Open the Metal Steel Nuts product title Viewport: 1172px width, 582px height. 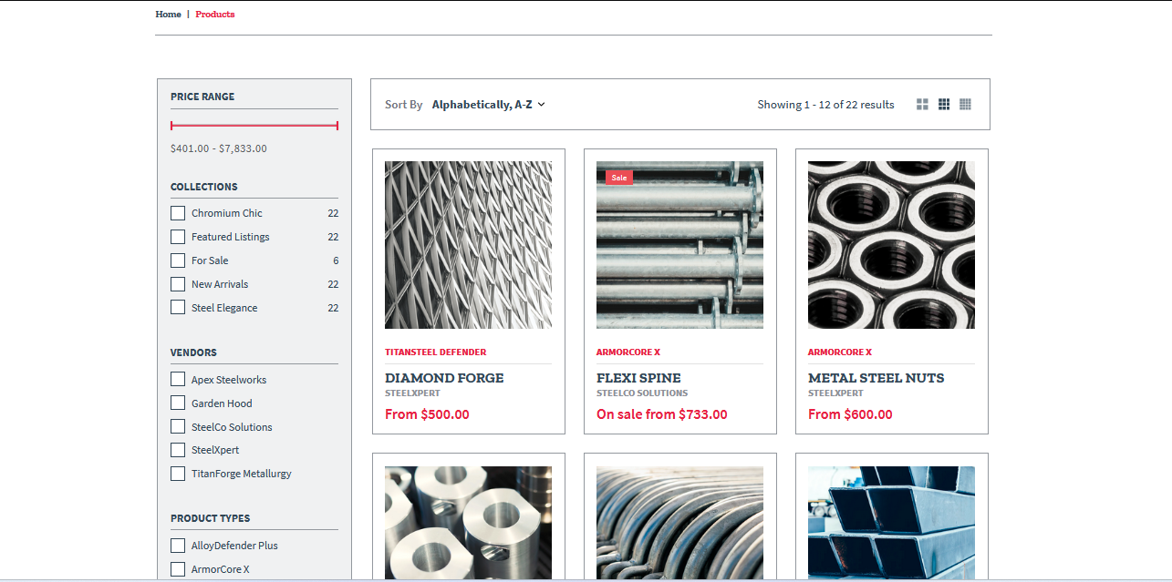[876, 378]
